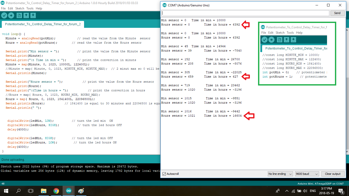Screen dimensions: 349x196
Task: Toggle the Autoscroll checkbox
Action: (164, 174)
